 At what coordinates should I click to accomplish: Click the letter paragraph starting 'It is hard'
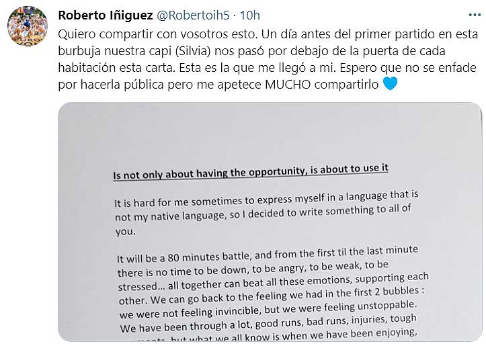point(267,213)
